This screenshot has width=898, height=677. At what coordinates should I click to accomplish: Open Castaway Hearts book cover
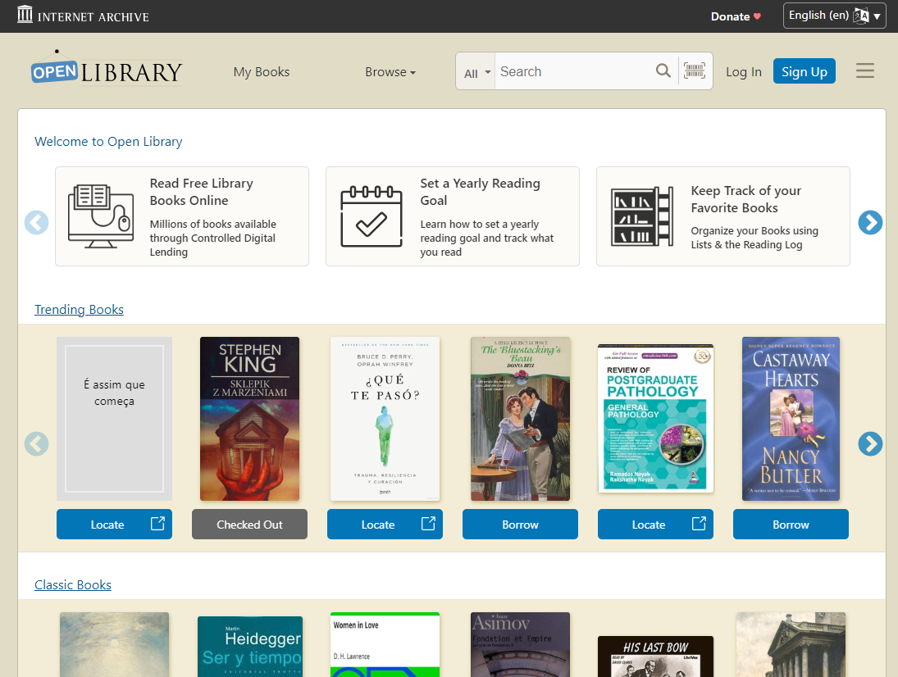pos(791,419)
